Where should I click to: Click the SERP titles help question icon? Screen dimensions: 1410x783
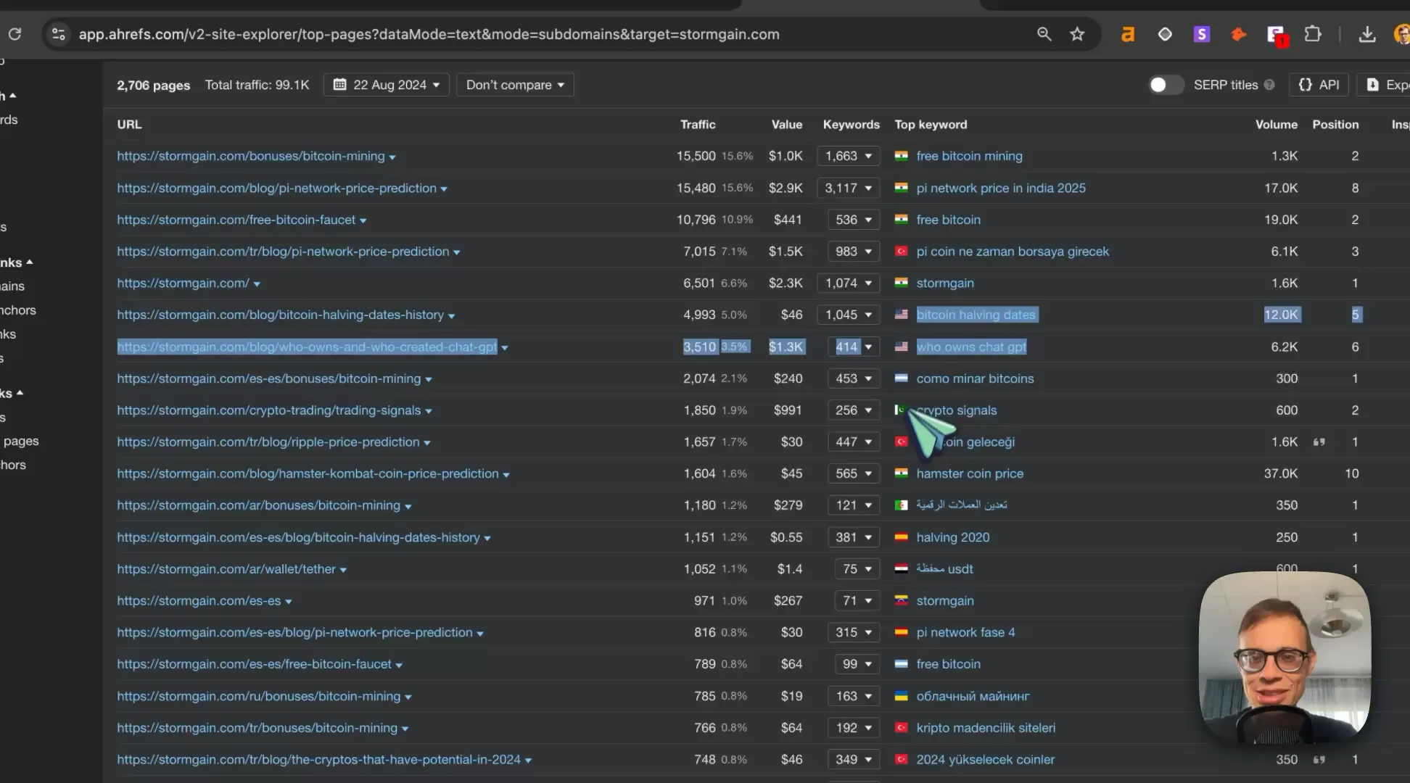point(1269,85)
